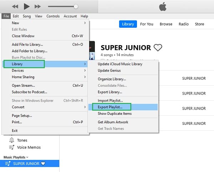
Task: Click the volume slider knob
Action: (76, 6)
